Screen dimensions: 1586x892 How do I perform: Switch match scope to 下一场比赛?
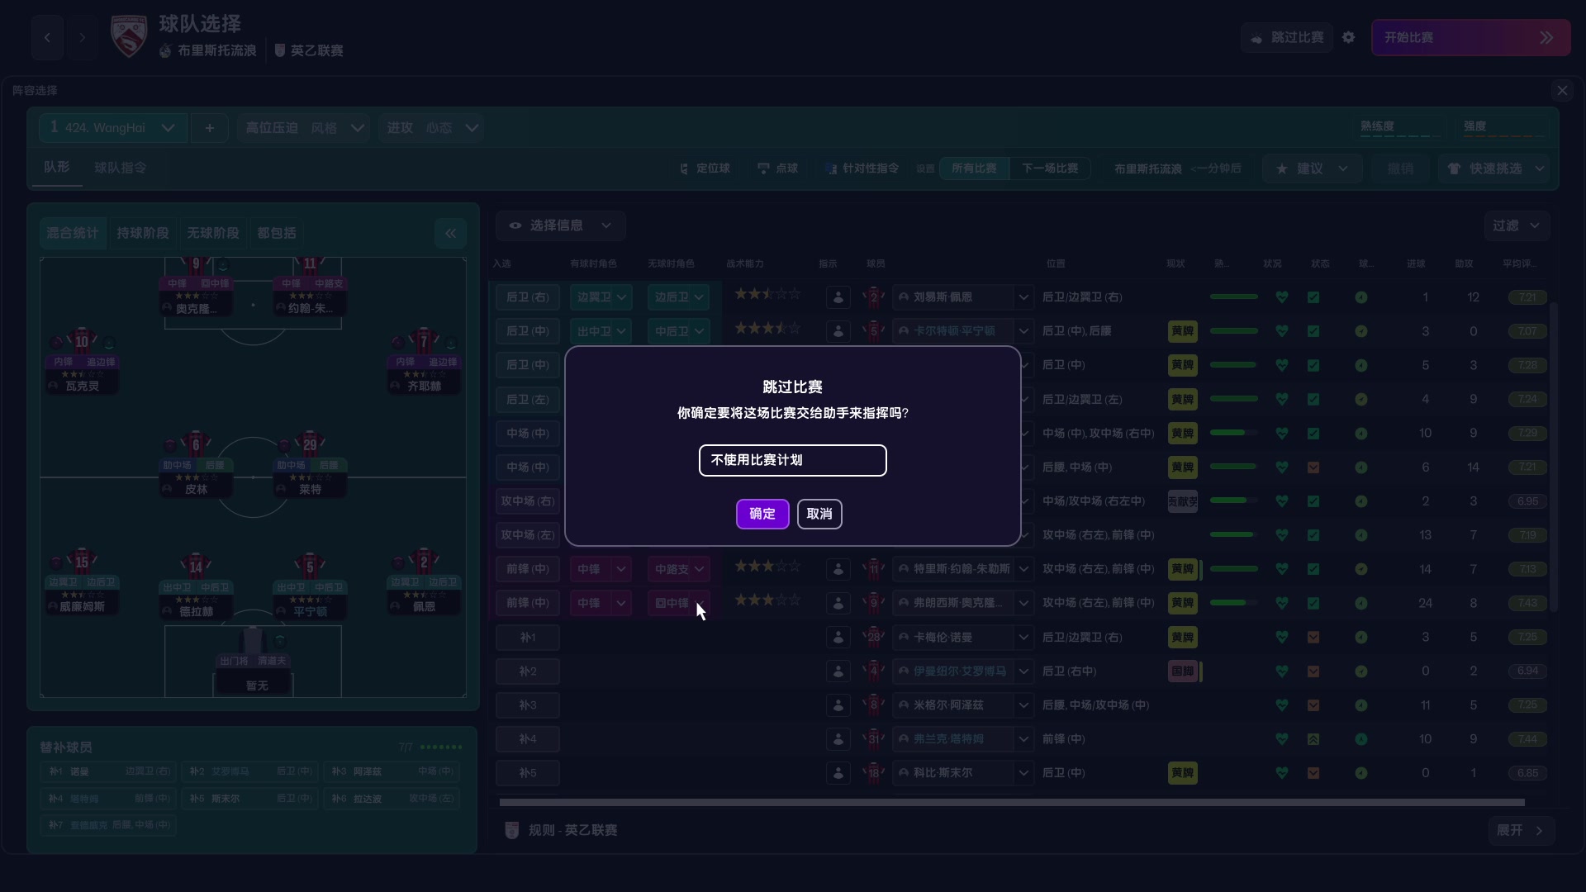tap(1049, 168)
